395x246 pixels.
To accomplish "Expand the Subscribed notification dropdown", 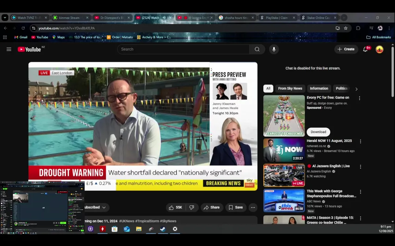I will click(x=104, y=207).
